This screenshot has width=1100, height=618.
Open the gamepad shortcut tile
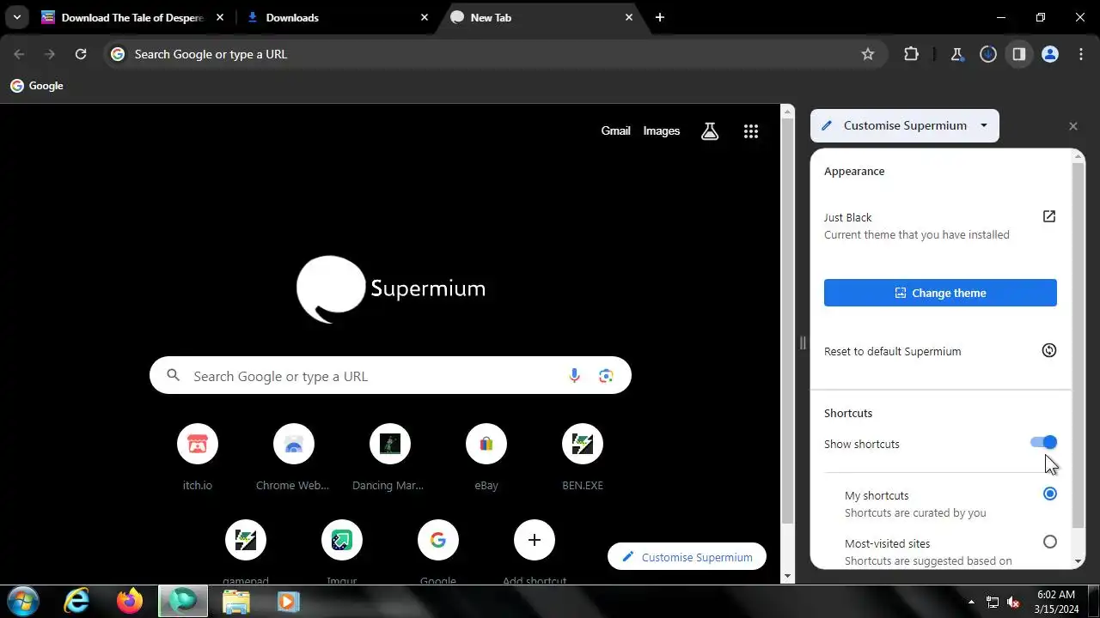pos(246,540)
